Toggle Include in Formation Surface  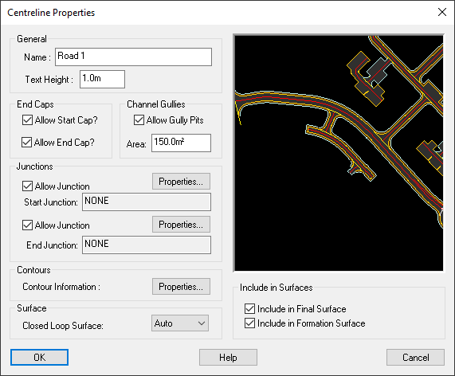pyautogui.click(x=249, y=323)
